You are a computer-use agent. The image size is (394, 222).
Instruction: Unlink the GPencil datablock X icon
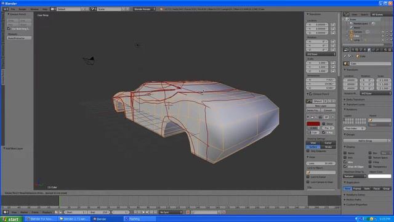334,101
